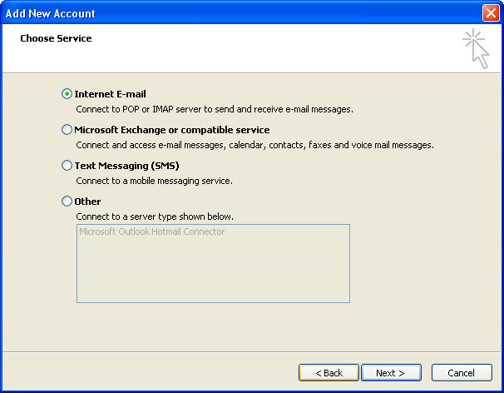Select the Text Messaging (SMS) radio button
504x393 pixels.
click(67, 166)
